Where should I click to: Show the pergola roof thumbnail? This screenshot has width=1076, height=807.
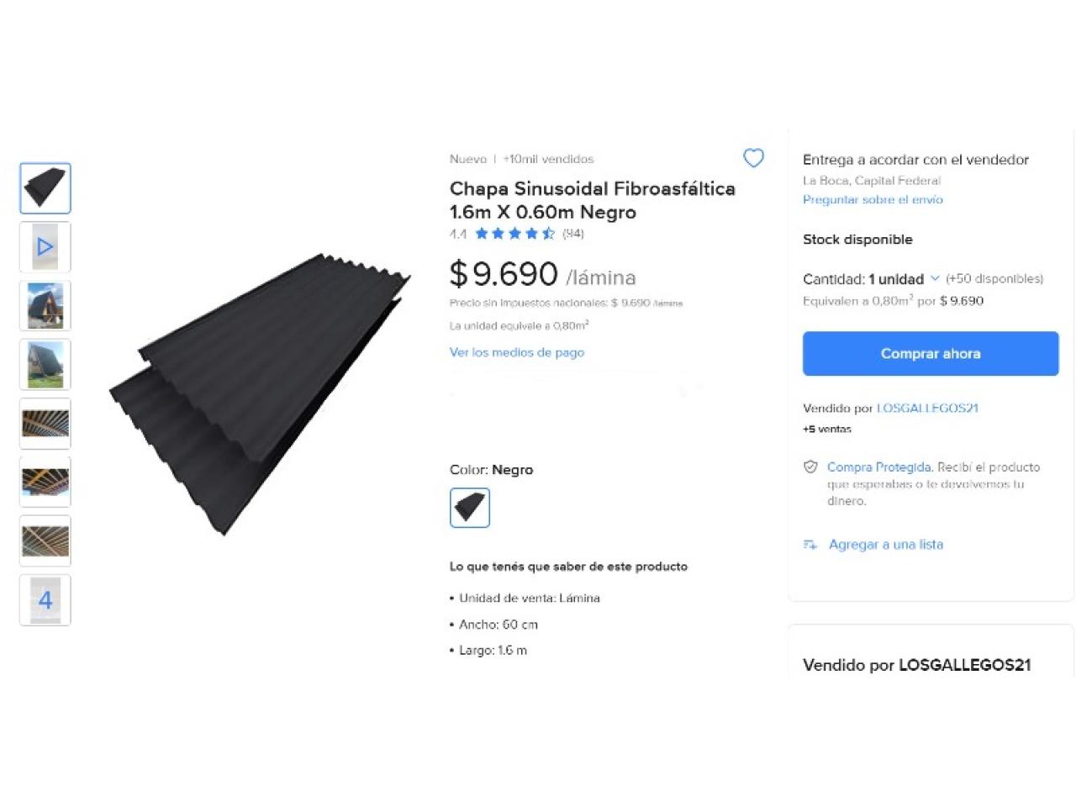45,424
